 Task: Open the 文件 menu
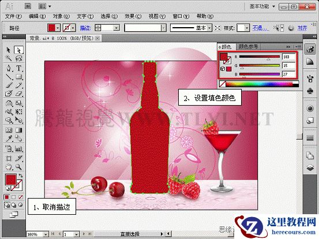(13, 16)
